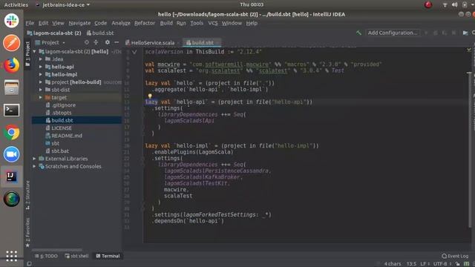Image resolution: width=475 pixels, height=267 pixels.
Task: Click the project structure icon in toolbar
Action: click(465, 33)
